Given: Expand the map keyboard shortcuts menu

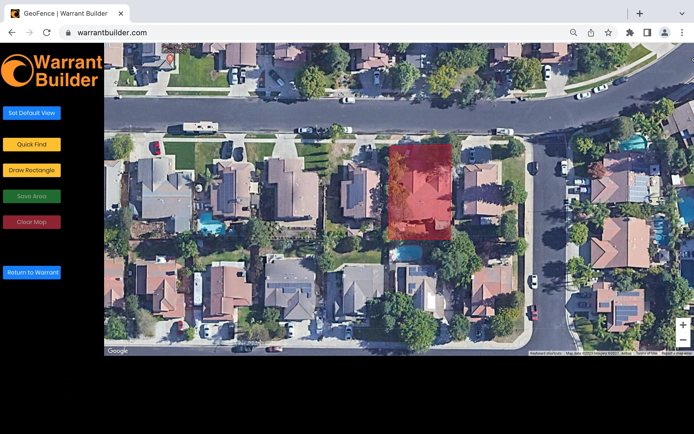Looking at the screenshot, I should [546, 353].
